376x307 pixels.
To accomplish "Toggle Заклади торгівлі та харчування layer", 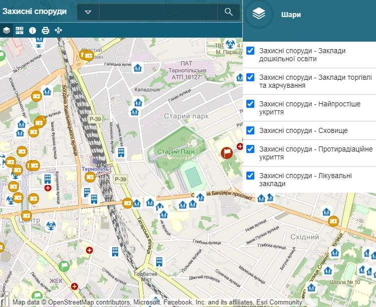I will coord(251,77).
